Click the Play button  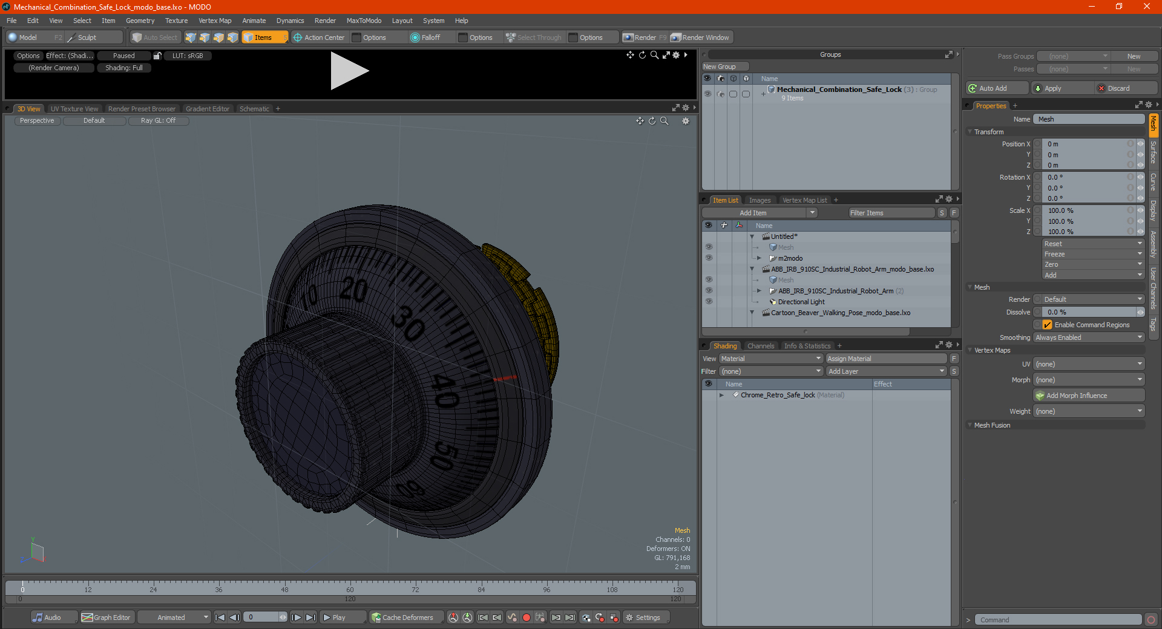pyautogui.click(x=342, y=618)
